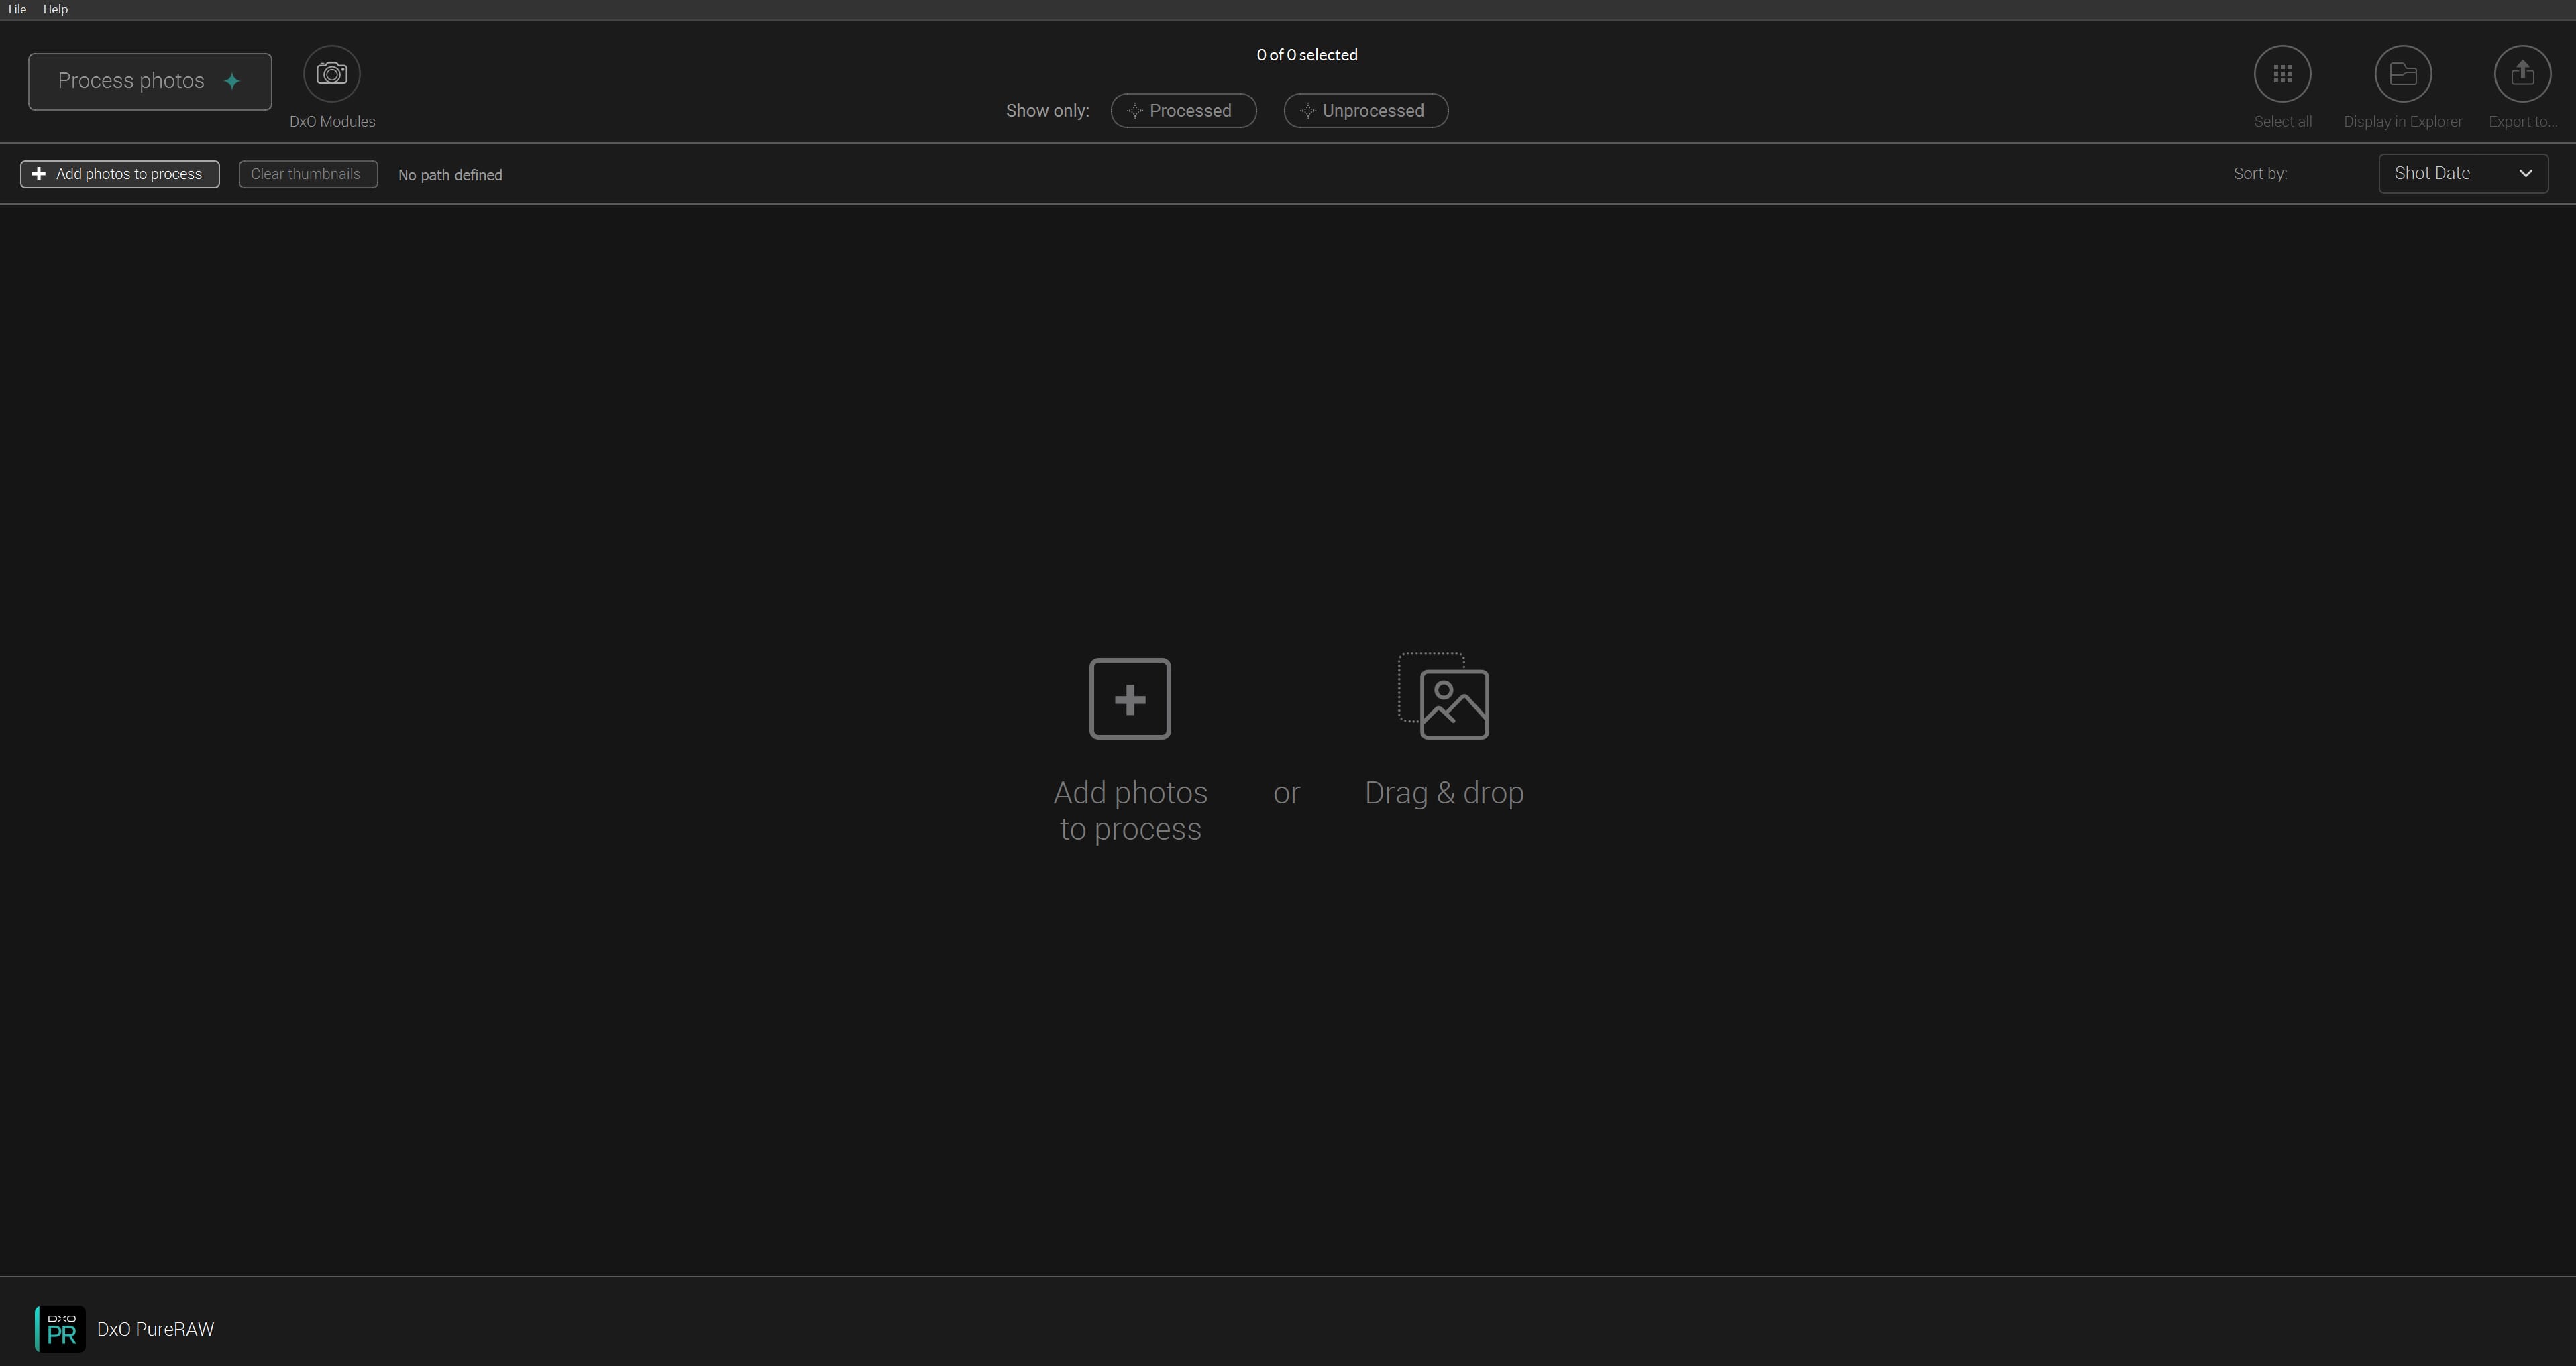Click the Clear thumbnails button
This screenshot has height=1366, width=2576.
click(x=303, y=172)
